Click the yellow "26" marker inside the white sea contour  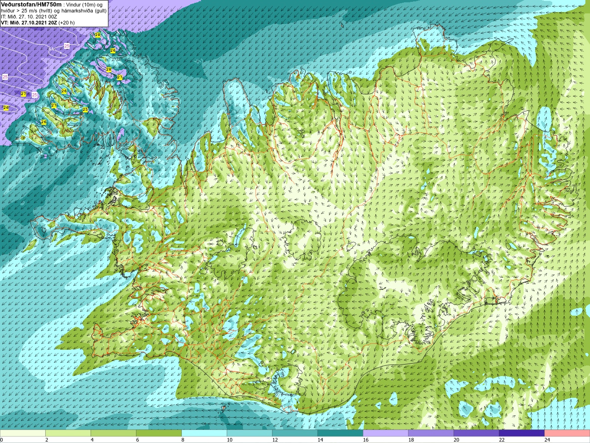[x=6, y=108]
